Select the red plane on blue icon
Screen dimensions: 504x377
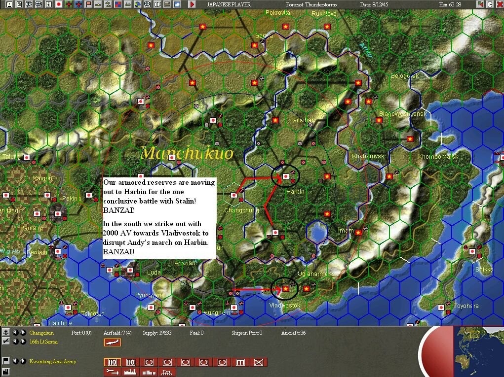(x=78, y=4)
